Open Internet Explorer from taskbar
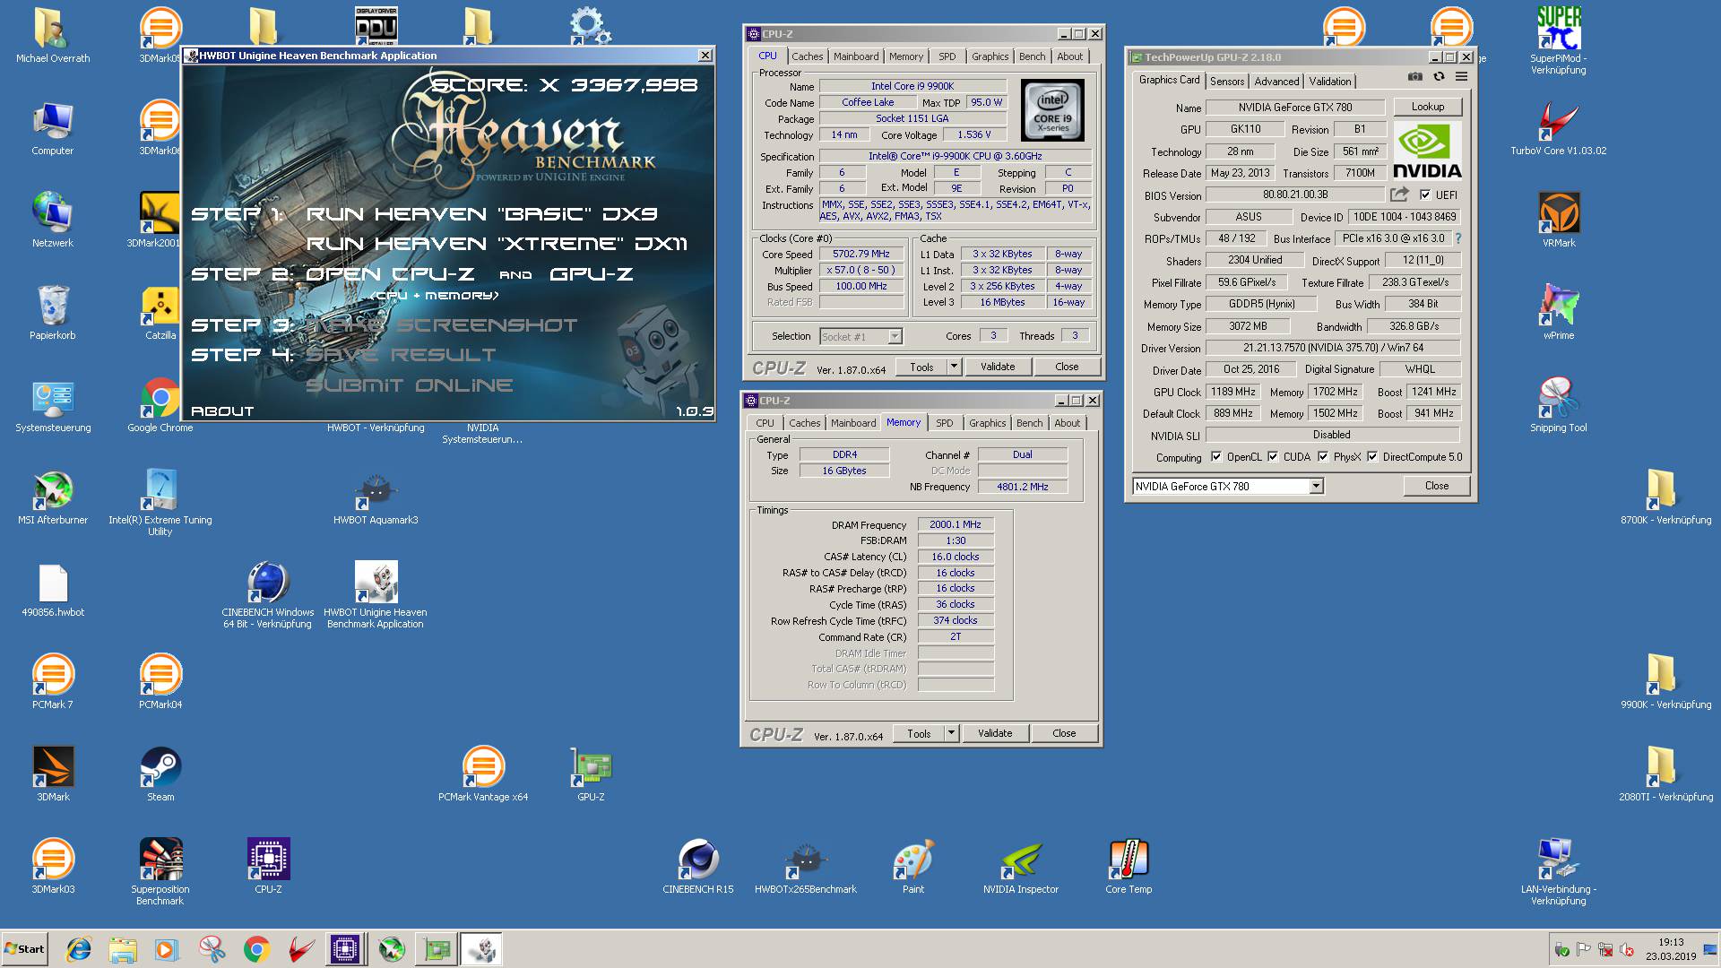 coord(79,949)
